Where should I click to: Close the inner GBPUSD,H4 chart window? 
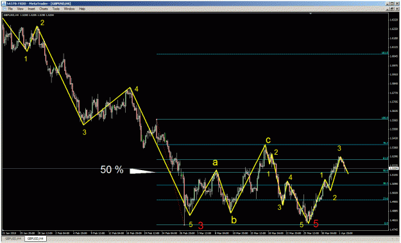pyautogui.click(x=397, y=8)
